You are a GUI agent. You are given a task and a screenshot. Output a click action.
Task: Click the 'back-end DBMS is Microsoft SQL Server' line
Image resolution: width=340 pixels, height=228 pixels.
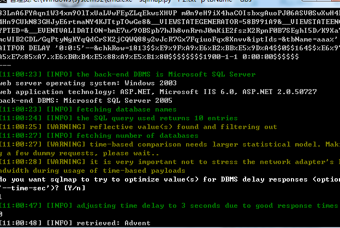point(128,74)
